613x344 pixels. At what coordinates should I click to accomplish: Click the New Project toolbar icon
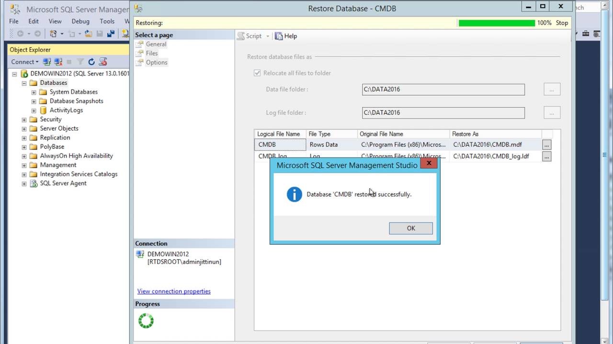pos(53,33)
